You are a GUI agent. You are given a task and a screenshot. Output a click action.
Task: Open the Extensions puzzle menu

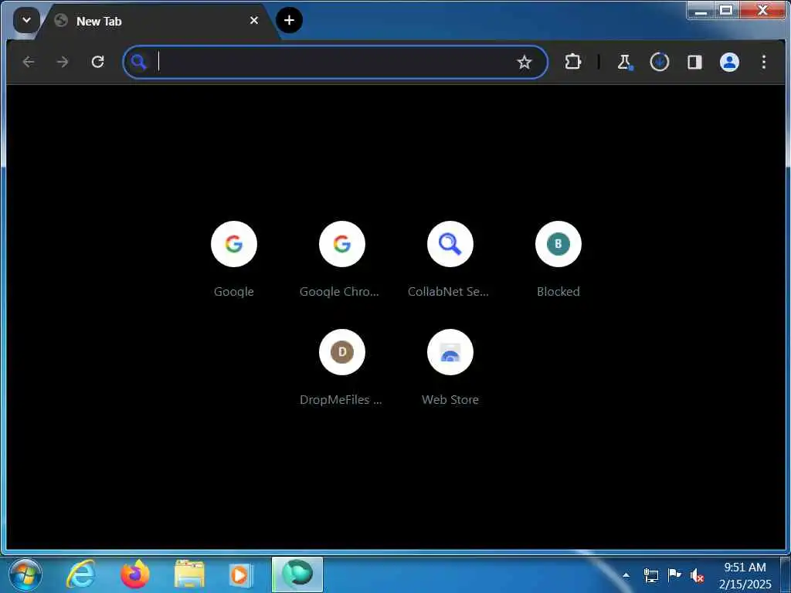[572, 62]
